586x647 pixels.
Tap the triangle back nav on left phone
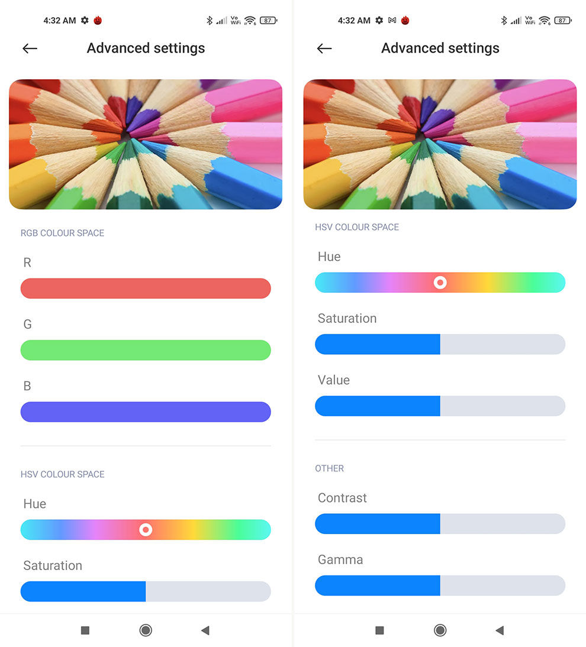[x=205, y=630]
